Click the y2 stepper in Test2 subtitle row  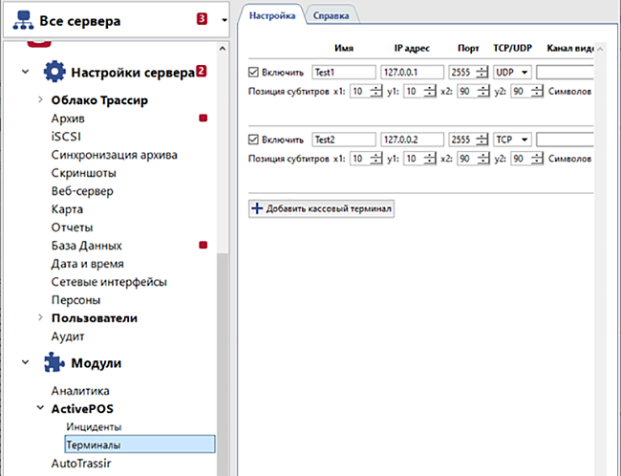point(537,159)
